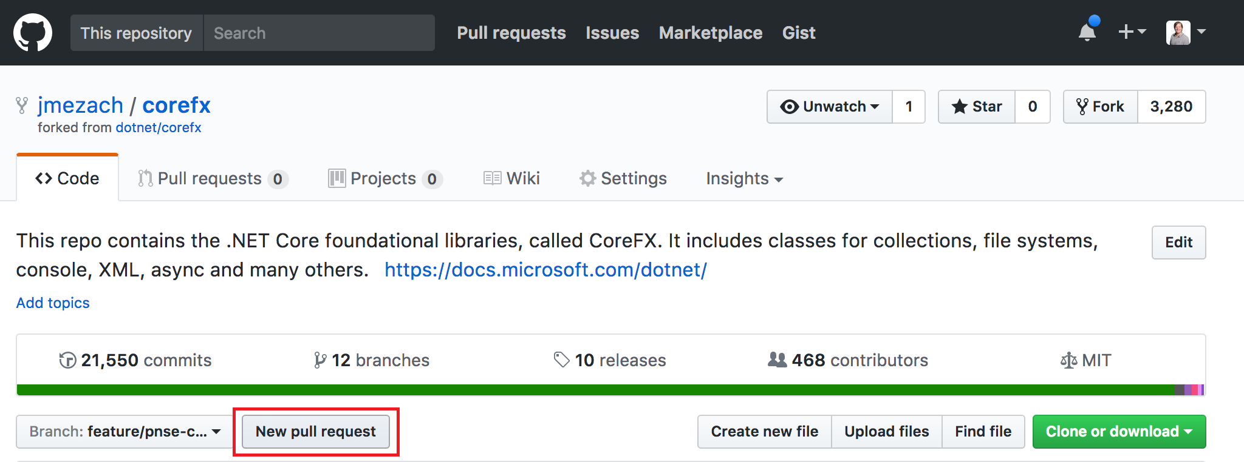Screen dimensions: 1244x462
Task: Create new file in repository
Action: 765,432
